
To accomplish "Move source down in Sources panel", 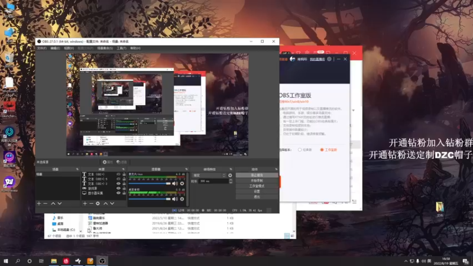I will (x=112, y=203).
